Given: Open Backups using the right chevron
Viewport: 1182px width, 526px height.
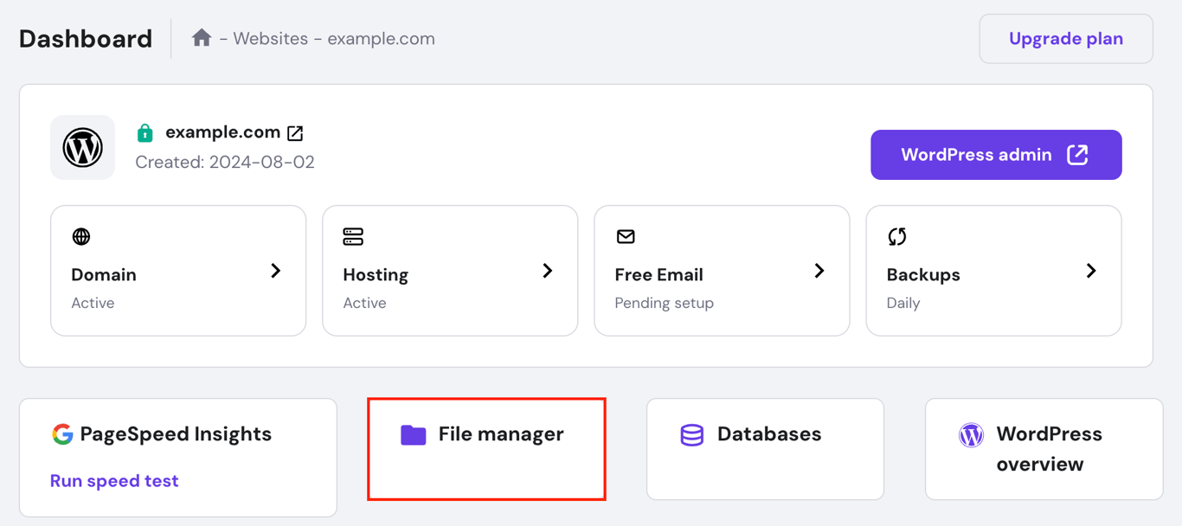Looking at the screenshot, I should pyautogui.click(x=1091, y=271).
